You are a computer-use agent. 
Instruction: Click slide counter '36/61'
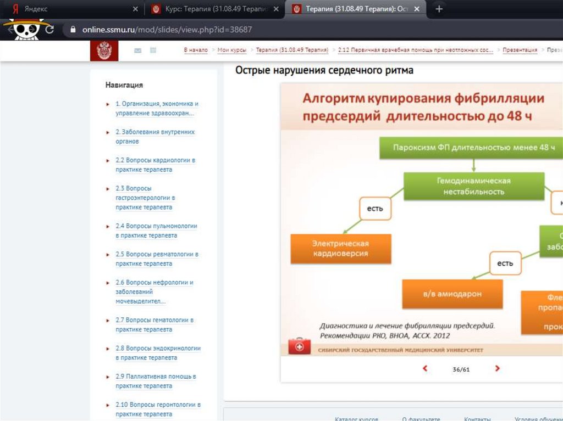(x=461, y=369)
